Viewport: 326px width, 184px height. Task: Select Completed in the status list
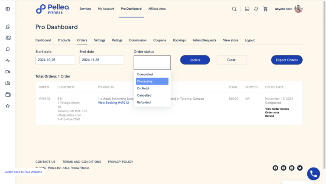pyautogui.click(x=152, y=74)
